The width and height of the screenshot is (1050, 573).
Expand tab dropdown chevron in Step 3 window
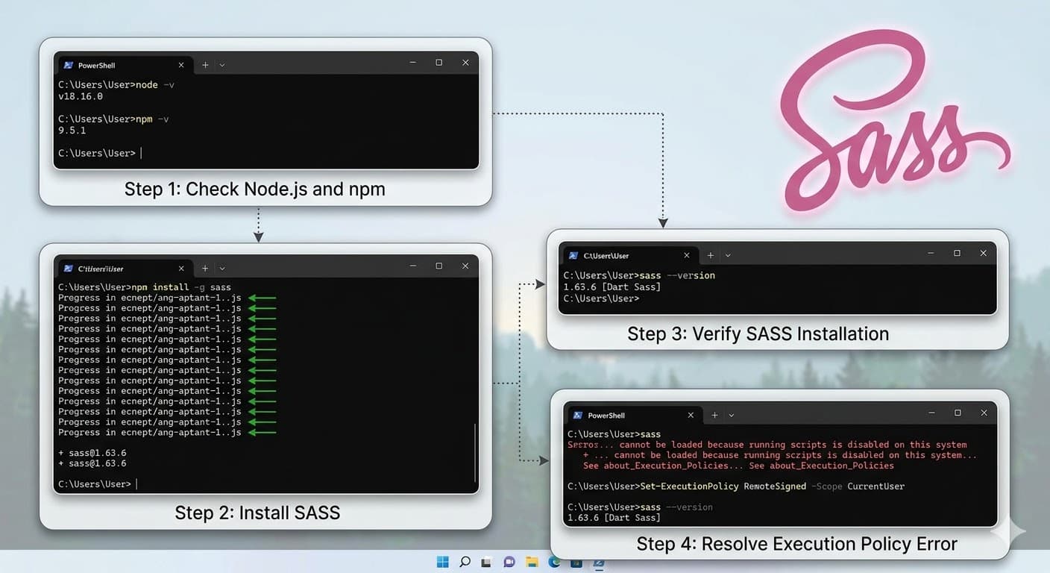[728, 255]
